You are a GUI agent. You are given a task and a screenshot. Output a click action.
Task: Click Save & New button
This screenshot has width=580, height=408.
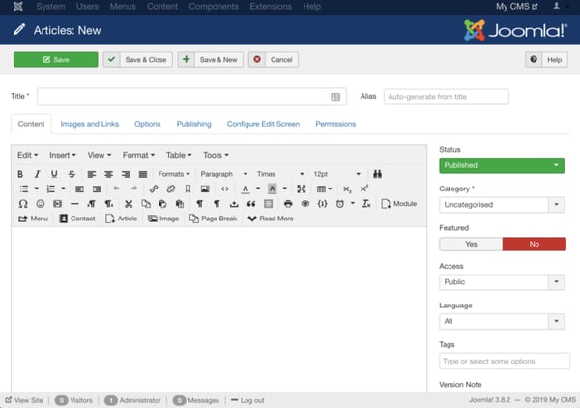tap(211, 60)
